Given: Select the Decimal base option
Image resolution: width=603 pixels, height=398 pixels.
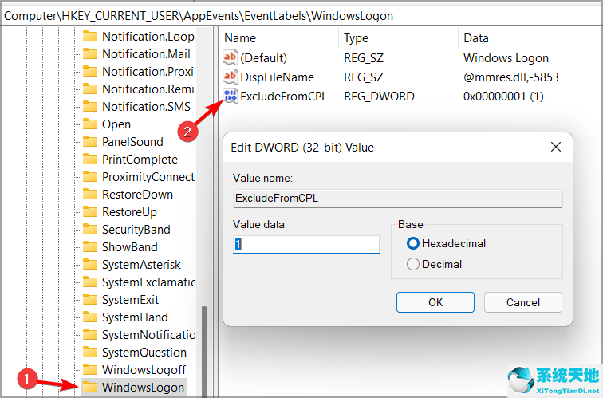Looking at the screenshot, I should tap(413, 264).
